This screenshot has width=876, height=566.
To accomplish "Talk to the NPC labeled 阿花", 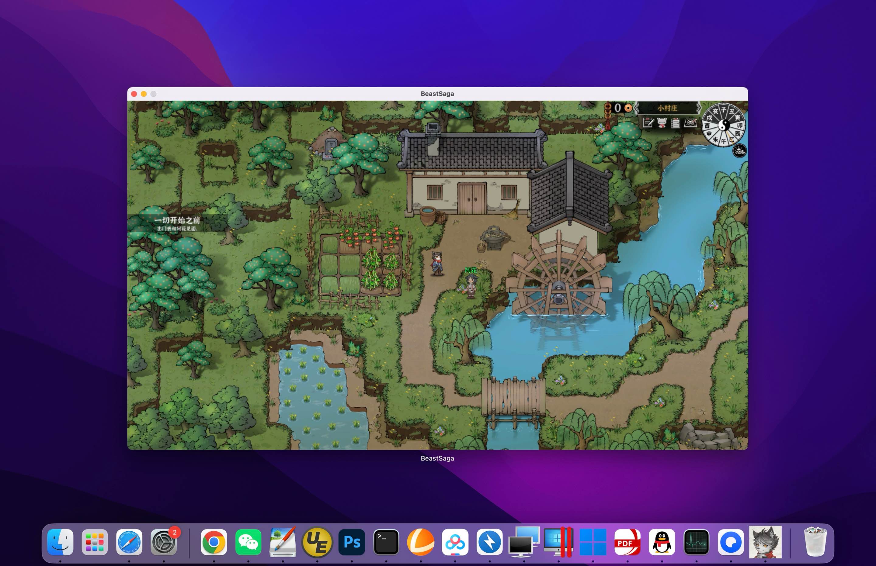I will point(471,286).
